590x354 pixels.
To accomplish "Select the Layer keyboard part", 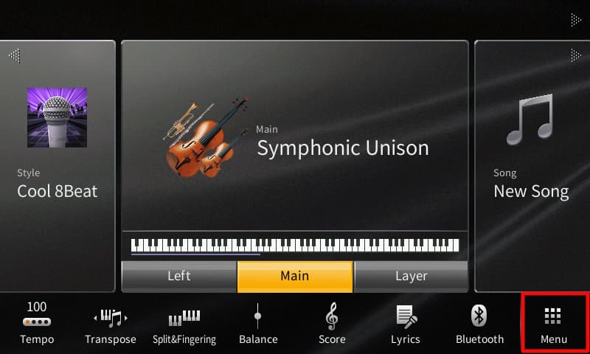I will coord(411,276).
